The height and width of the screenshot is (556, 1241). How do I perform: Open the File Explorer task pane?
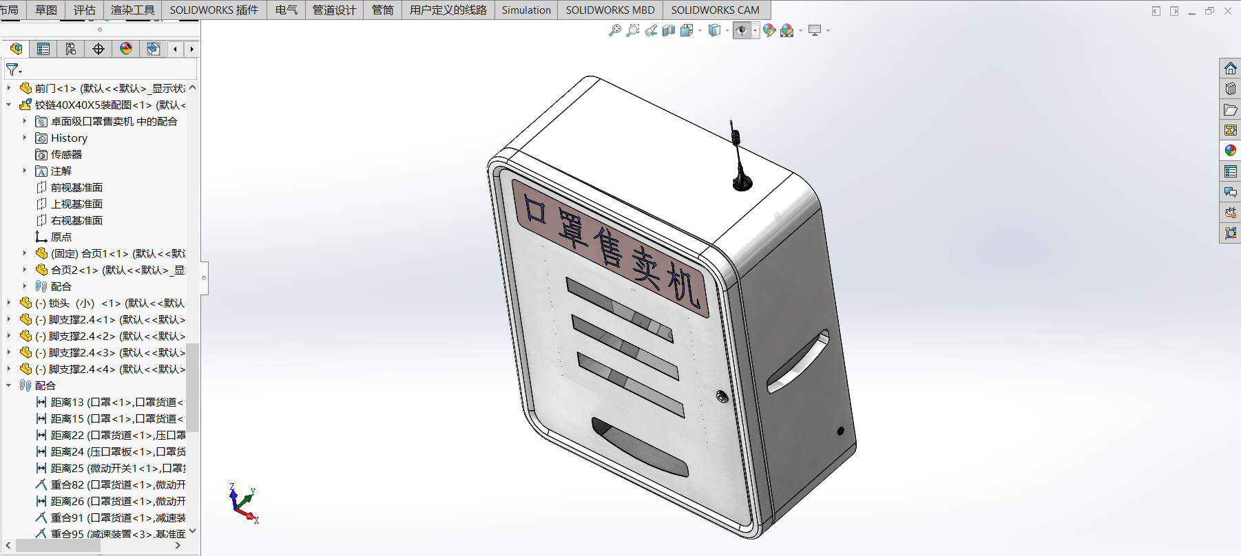point(1230,109)
